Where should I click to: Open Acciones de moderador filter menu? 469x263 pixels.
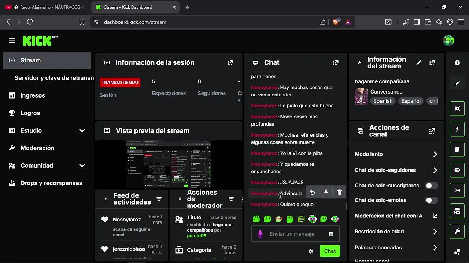coord(231,199)
